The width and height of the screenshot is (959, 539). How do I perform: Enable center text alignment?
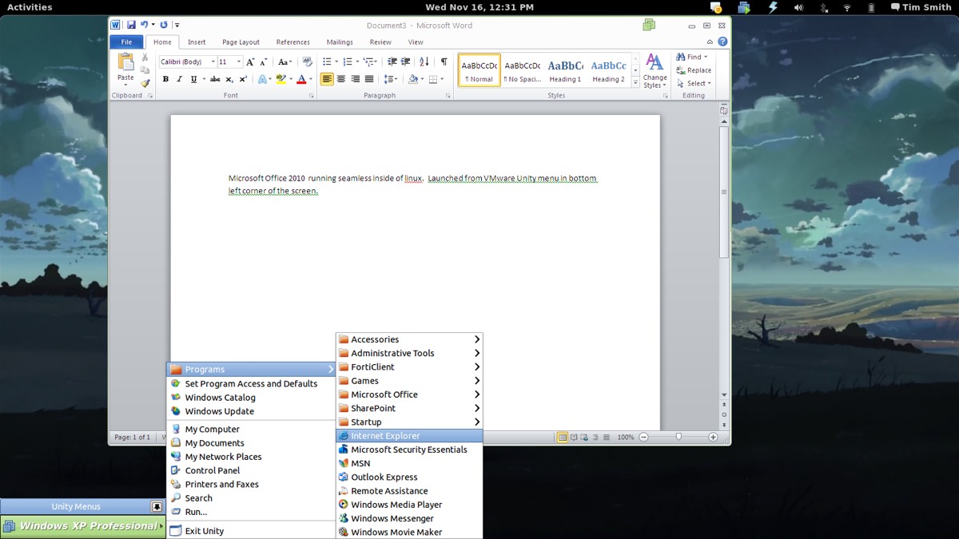[x=341, y=79]
